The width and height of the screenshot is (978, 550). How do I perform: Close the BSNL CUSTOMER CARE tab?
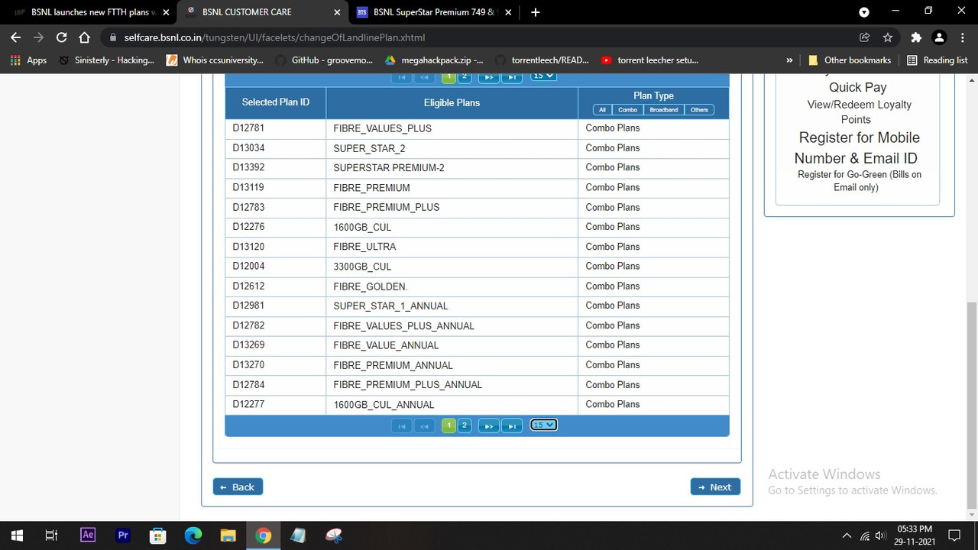pyautogui.click(x=337, y=12)
